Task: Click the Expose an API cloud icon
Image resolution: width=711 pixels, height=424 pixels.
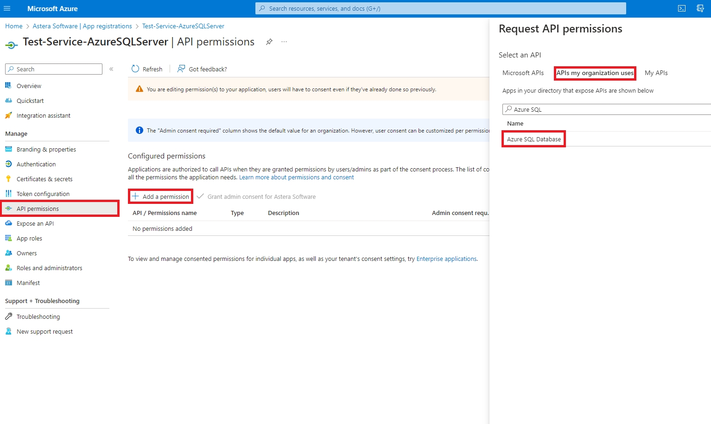Action: pyautogui.click(x=8, y=223)
